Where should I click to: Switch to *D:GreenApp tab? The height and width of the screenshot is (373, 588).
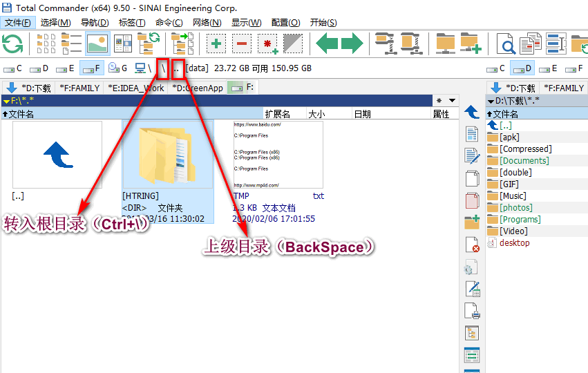pos(198,88)
